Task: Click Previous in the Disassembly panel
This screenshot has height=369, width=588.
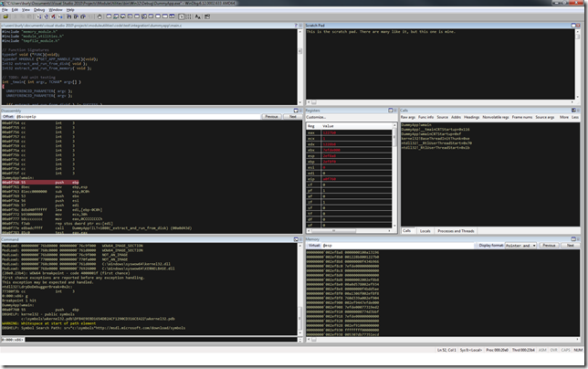Action: [x=271, y=117]
